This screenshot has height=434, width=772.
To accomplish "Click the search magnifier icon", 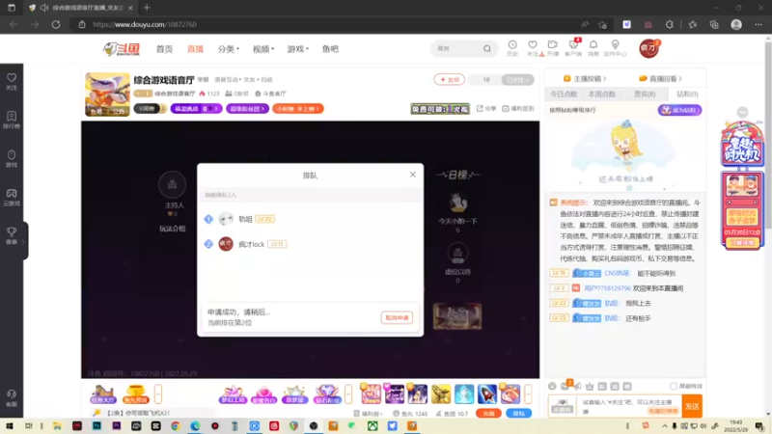I will (487, 49).
